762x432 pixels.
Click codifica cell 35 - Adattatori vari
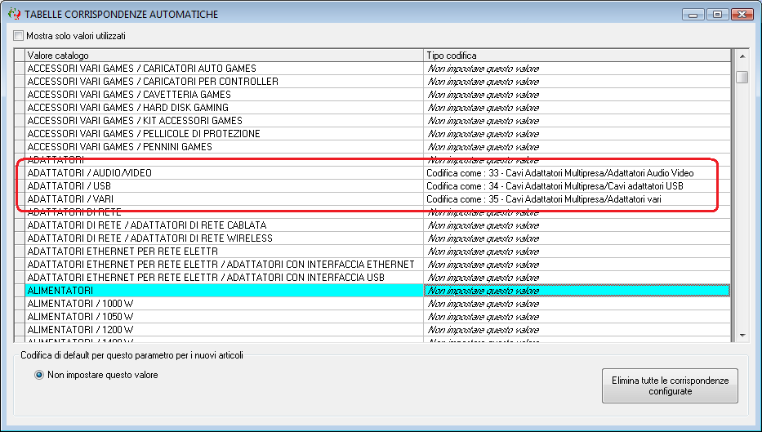point(577,199)
